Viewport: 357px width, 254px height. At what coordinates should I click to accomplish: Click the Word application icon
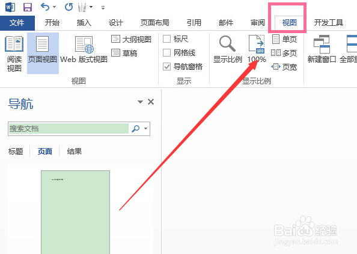10,7
